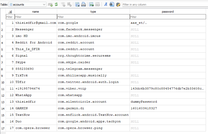The width and height of the screenshot is (208, 134).
Task: Open find with the binoculars icon
Action: pos(112,4)
